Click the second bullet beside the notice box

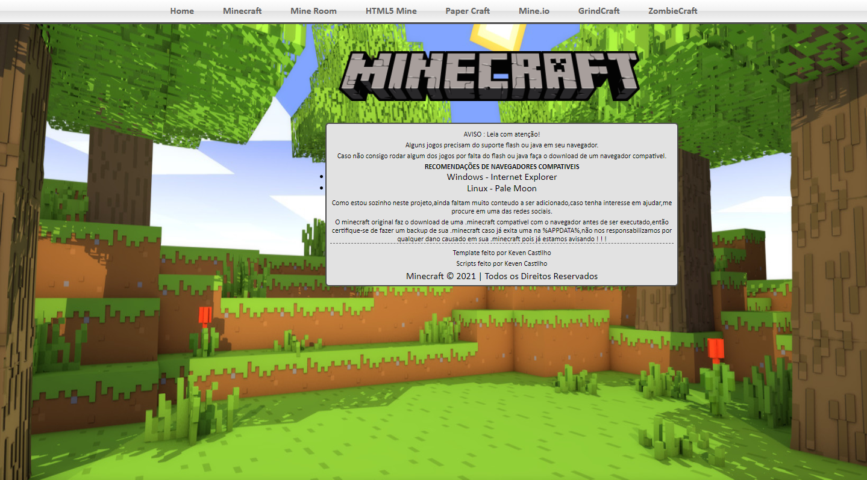[321, 188]
